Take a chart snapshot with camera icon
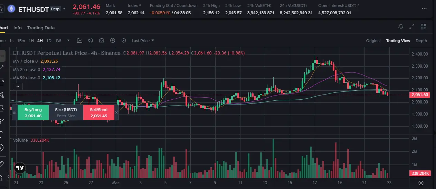436x189 pixels. click(x=102, y=40)
